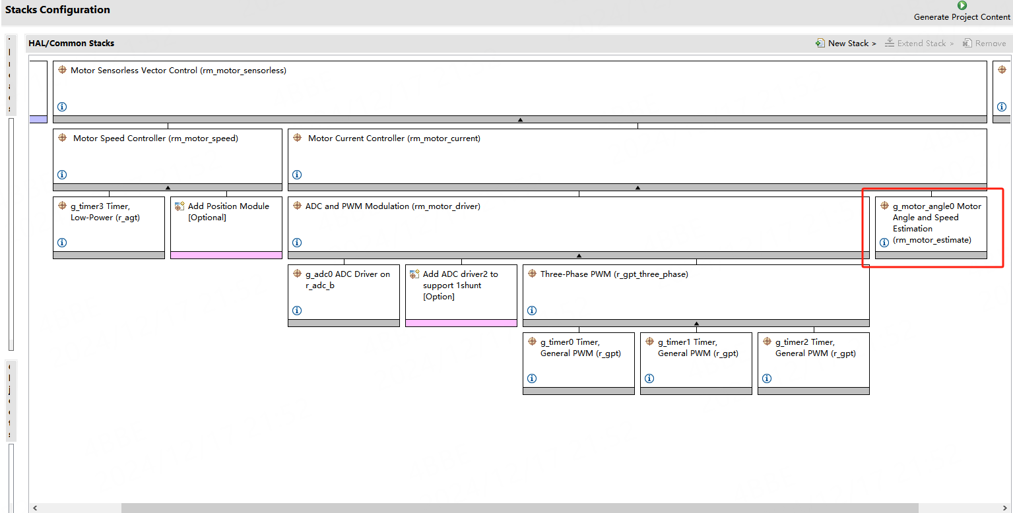Click the Extend Stack button
The image size is (1013, 513).
[919, 44]
